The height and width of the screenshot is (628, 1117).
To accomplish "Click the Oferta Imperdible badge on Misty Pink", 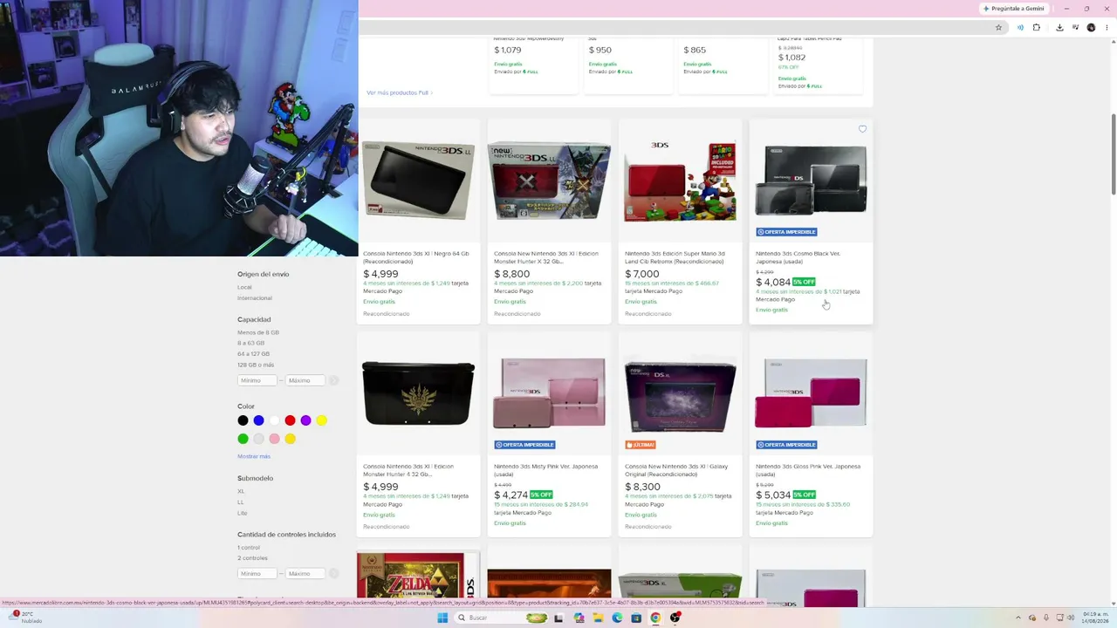I will pyautogui.click(x=524, y=445).
